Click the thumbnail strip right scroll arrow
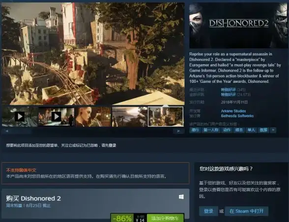The image size is (289, 222). (x=178, y=131)
